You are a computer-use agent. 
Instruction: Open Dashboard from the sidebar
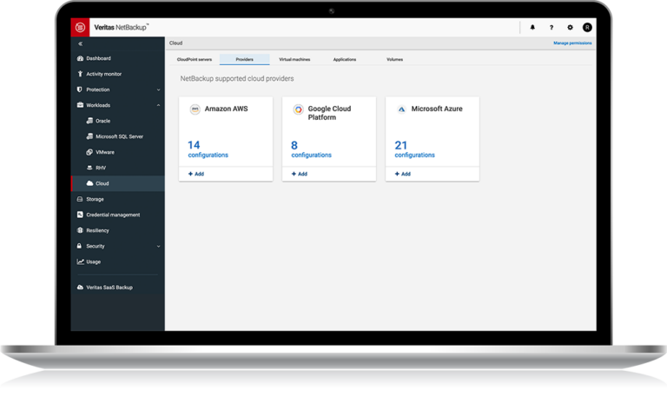[x=98, y=58]
